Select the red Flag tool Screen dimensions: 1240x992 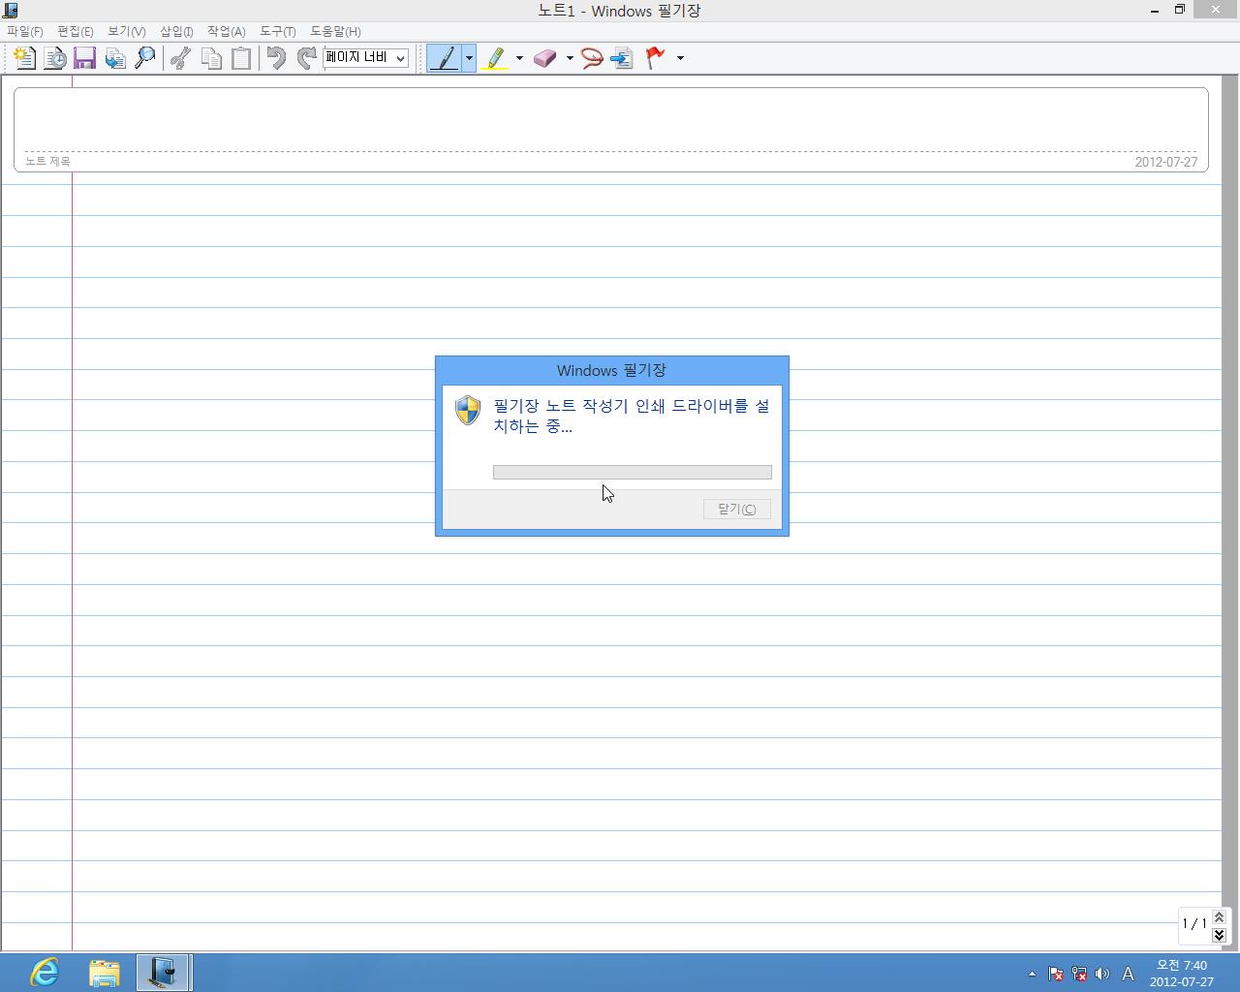coord(656,58)
